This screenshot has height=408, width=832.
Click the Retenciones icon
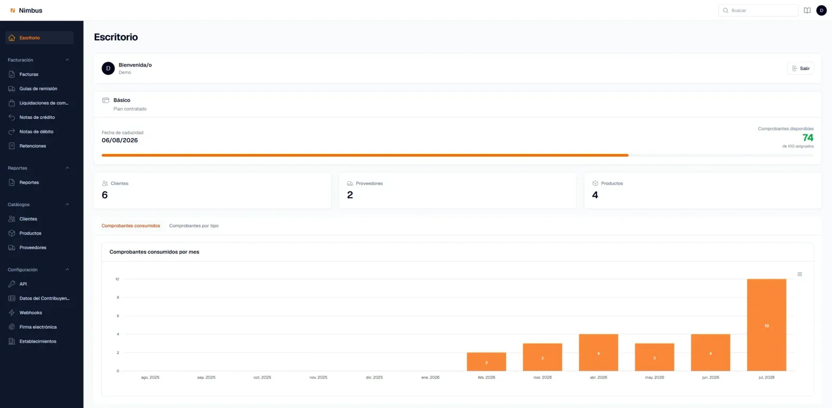pyautogui.click(x=12, y=146)
